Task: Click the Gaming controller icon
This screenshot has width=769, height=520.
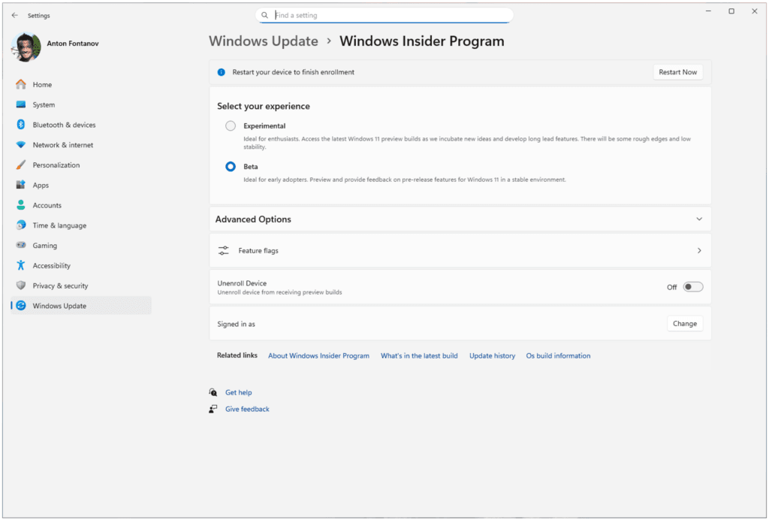Action: click(21, 246)
